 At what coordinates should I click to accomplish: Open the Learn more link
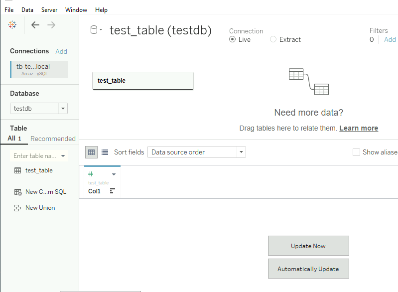(359, 128)
